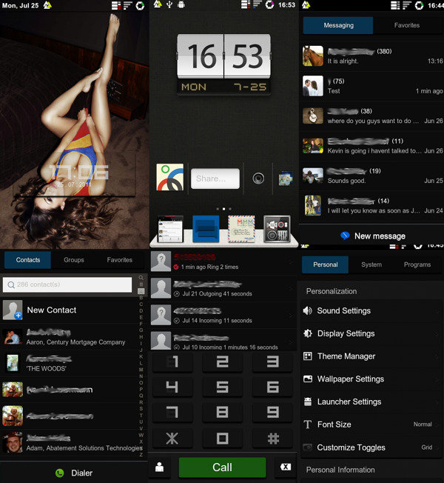
Task: Open the 'Kevin is going' conversation
Action: point(371,146)
